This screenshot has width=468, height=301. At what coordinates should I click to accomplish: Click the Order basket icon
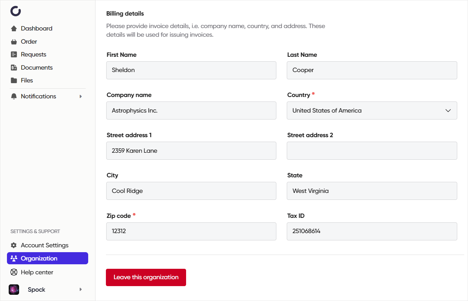pyautogui.click(x=14, y=42)
